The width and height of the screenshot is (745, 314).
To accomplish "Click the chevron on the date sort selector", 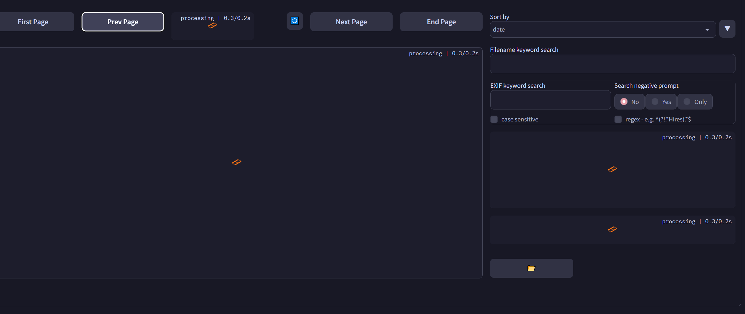I will [x=707, y=29].
